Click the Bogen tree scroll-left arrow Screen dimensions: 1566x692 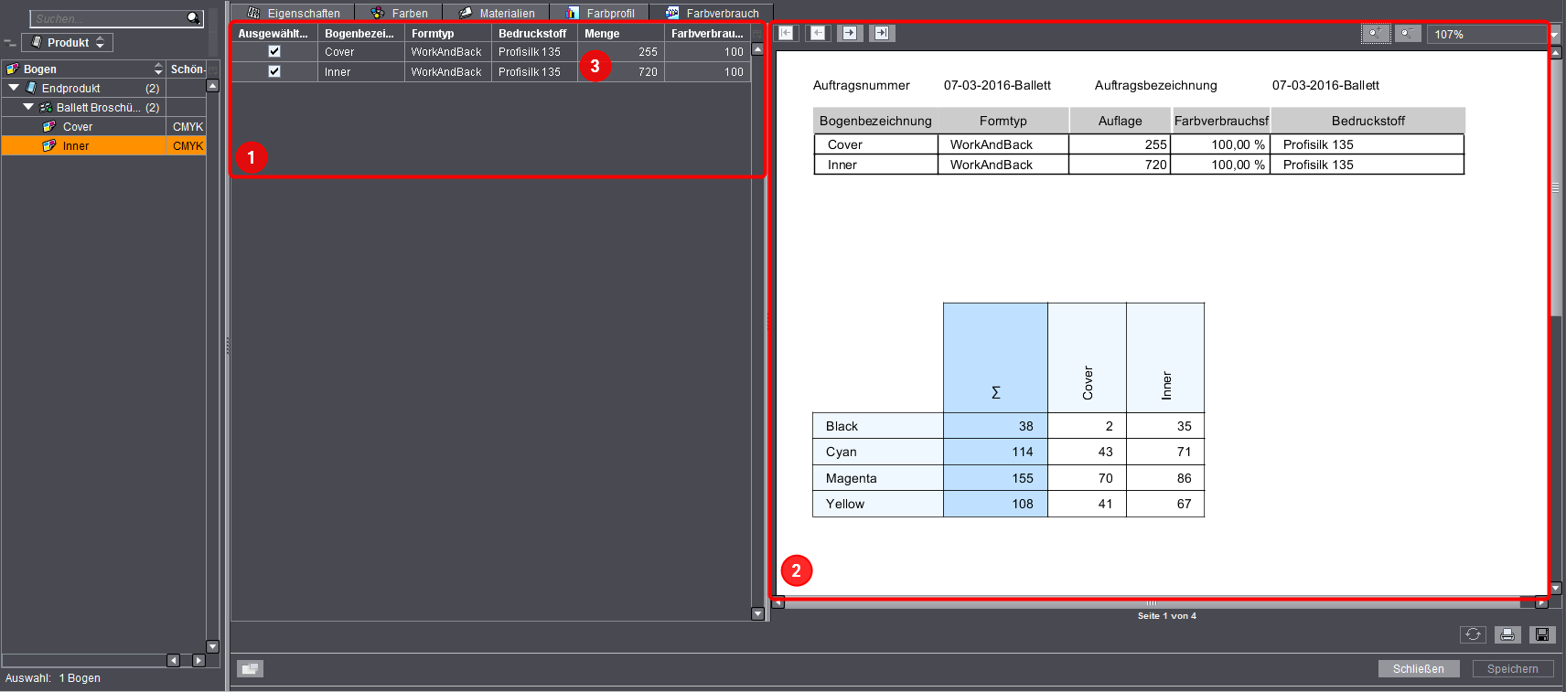click(174, 660)
